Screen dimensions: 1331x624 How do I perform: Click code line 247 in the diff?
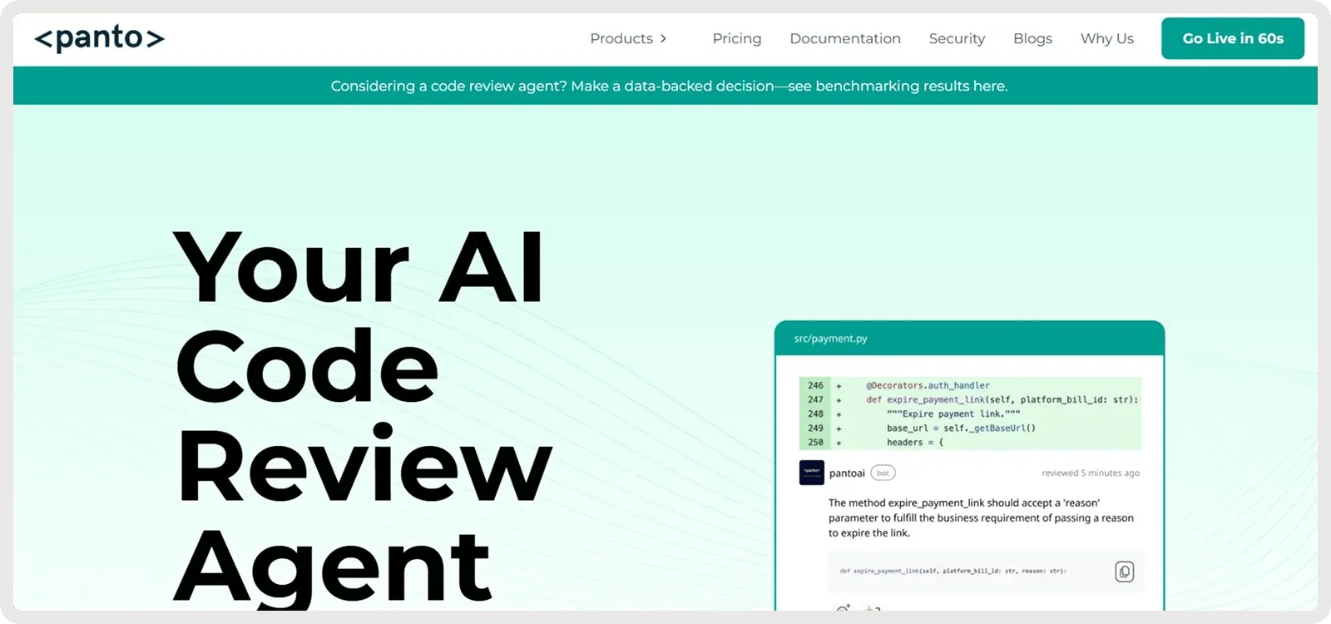coord(1002,399)
